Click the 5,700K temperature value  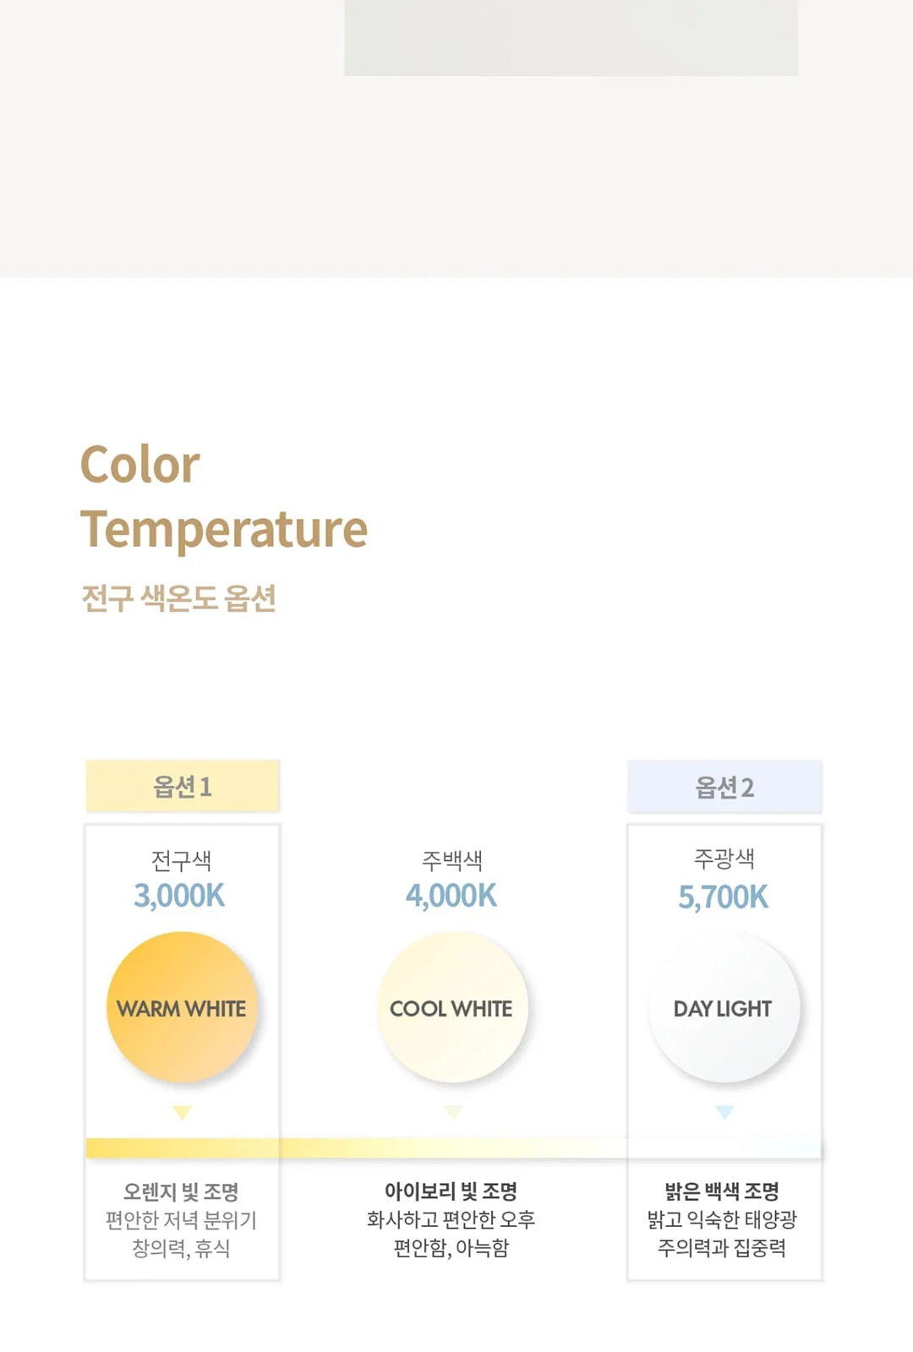tap(724, 897)
